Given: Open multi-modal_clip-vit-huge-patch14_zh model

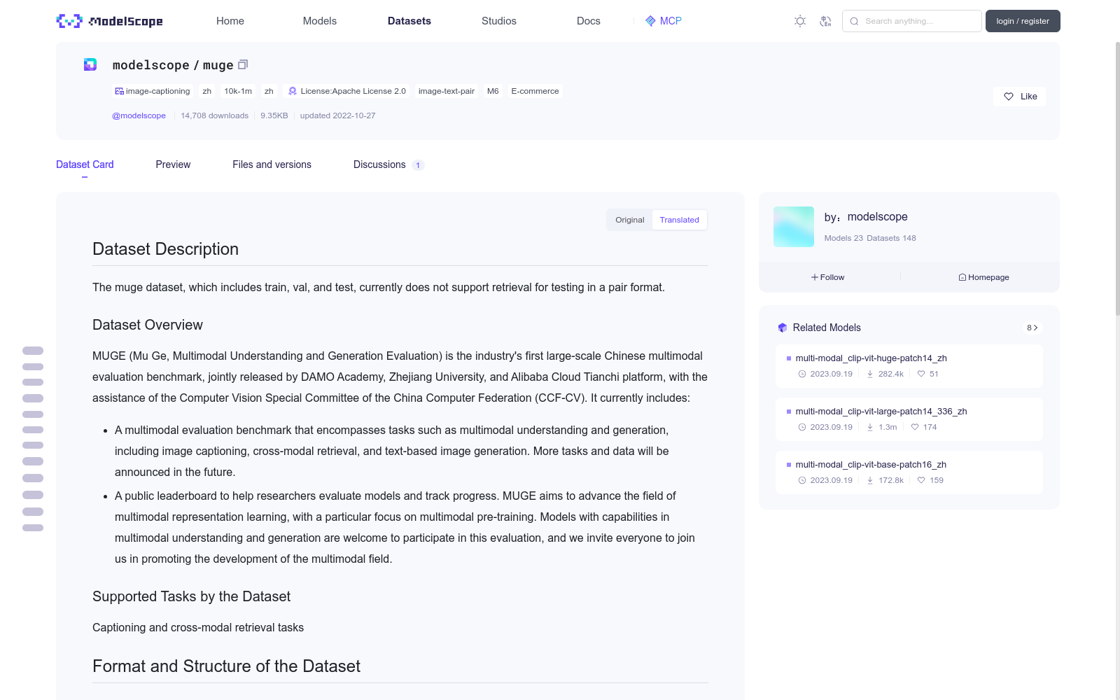Looking at the screenshot, I should coord(909,365).
